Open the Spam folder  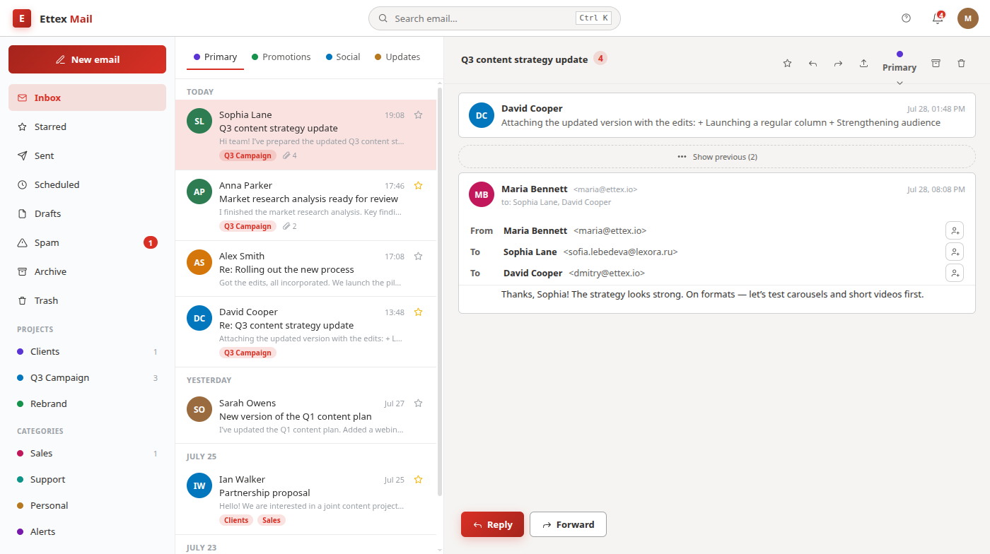[87, 242]
